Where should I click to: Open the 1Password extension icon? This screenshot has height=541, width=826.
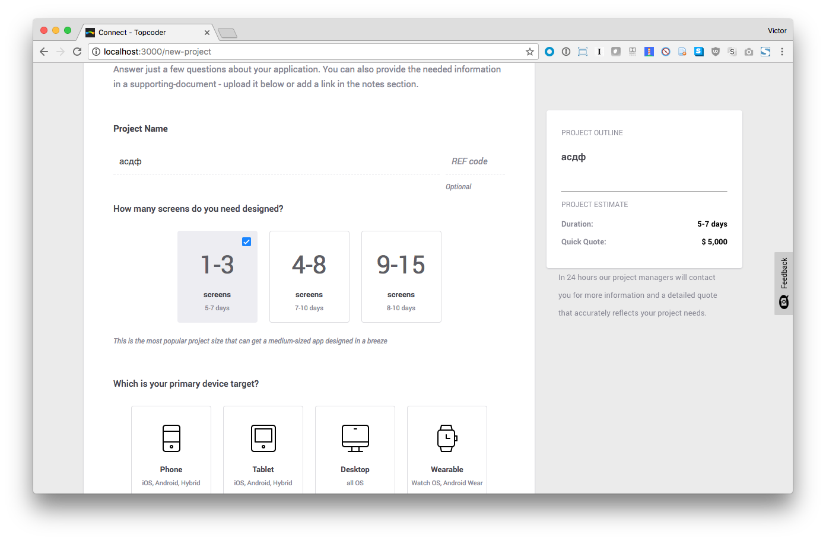point(566,52)
